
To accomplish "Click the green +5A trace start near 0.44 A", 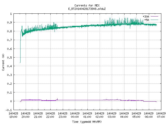I will click(x=20, y=62).
